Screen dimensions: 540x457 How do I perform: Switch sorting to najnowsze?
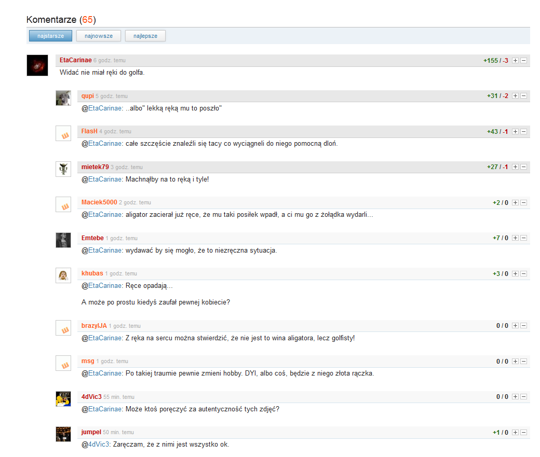98,36
